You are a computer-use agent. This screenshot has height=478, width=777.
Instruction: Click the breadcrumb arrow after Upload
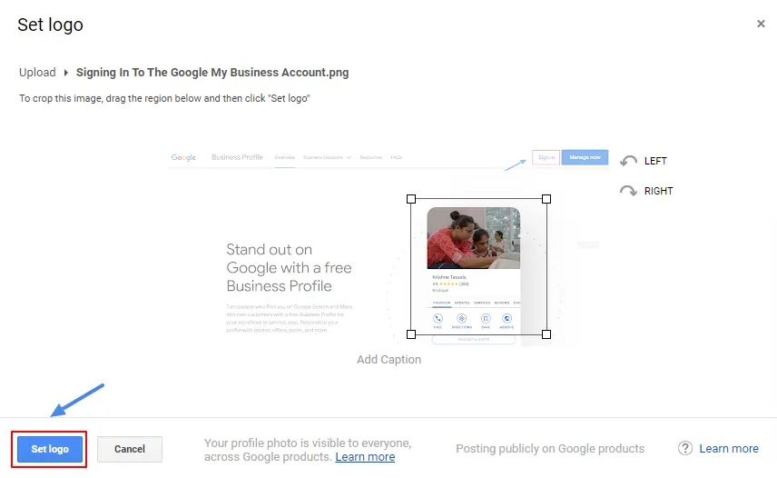coord(65,73)
